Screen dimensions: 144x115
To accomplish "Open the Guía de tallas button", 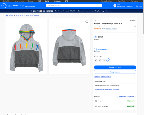I will click(101, 49).
